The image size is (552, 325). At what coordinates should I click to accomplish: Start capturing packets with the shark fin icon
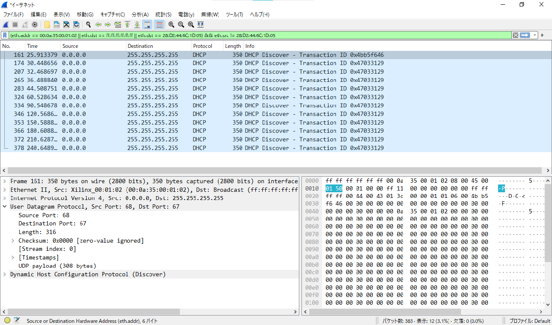tap(6, 25)
